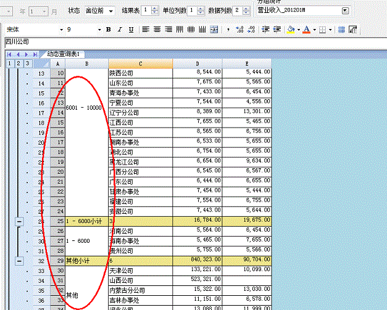Show outline level 1
This screenshot has width=387, height=310.
pyautogui.click(x=9, y=63)
